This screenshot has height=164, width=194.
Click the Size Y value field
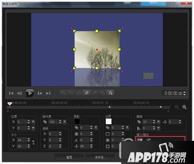pyautogui.click(x=22, y=146)
